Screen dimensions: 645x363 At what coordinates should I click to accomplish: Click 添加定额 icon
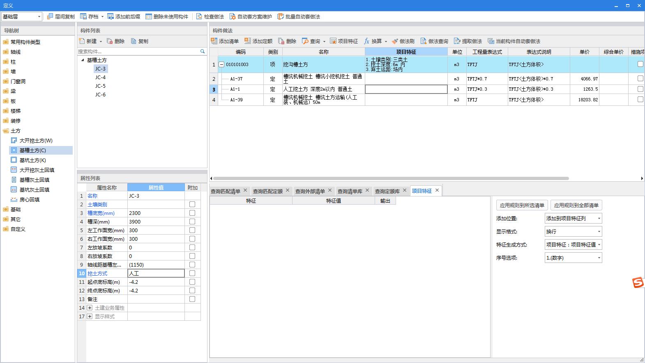click(x=248, y=41)
